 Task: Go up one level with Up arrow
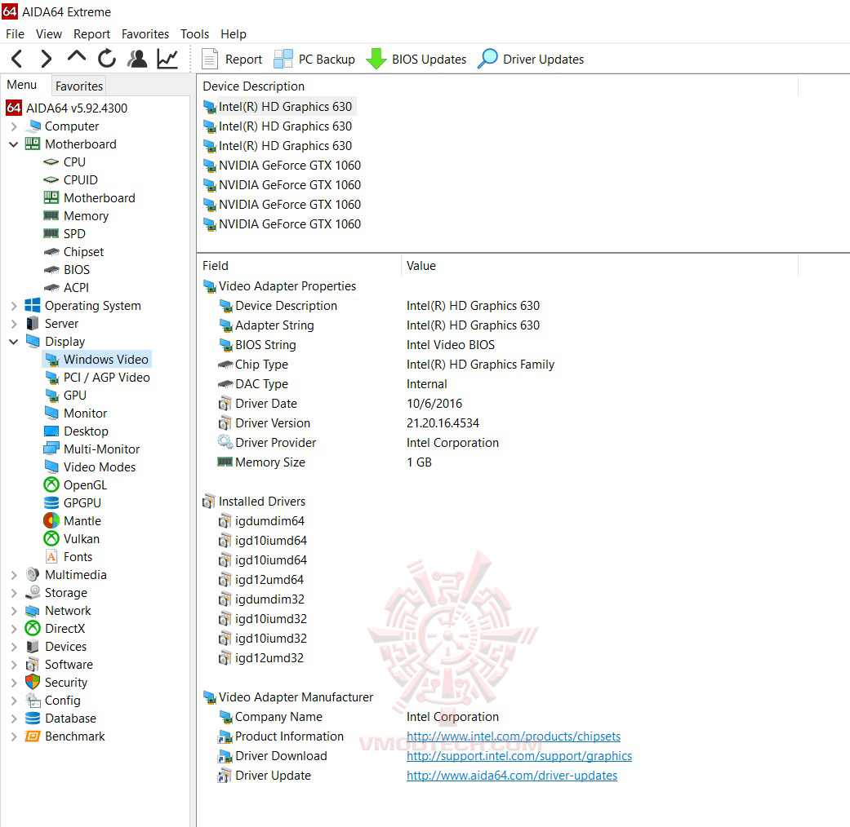(x=77, y=56)
